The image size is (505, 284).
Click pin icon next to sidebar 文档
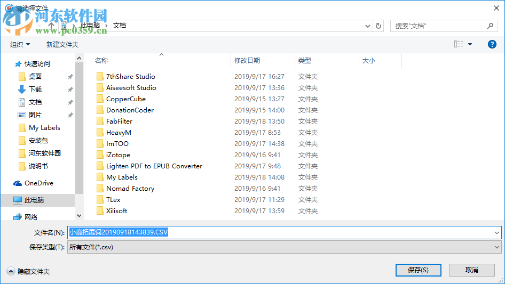[70, 102]
